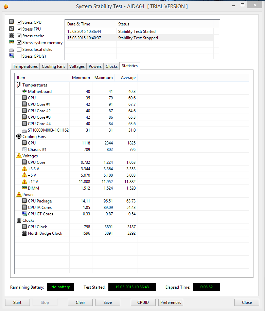Click the Stress FPU percent icon
265x311 pixels.
click(12, 28)
